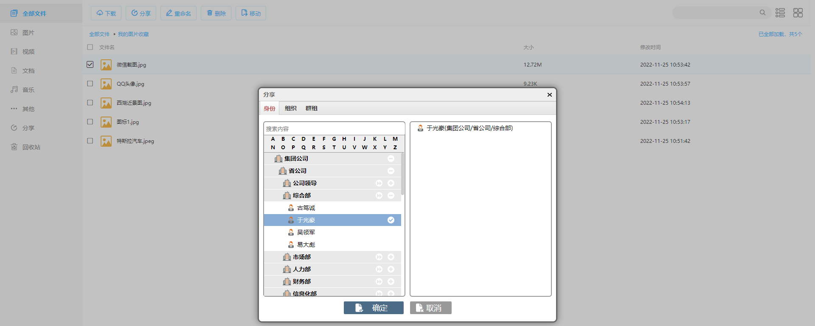
Task: Collapse the 集团公司 tree node
Action: click(391, 159)
